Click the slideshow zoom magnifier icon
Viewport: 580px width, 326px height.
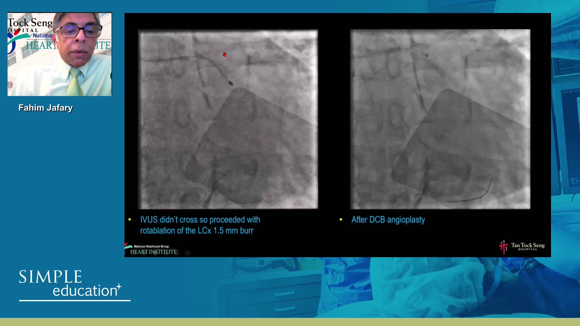[177, 253]
